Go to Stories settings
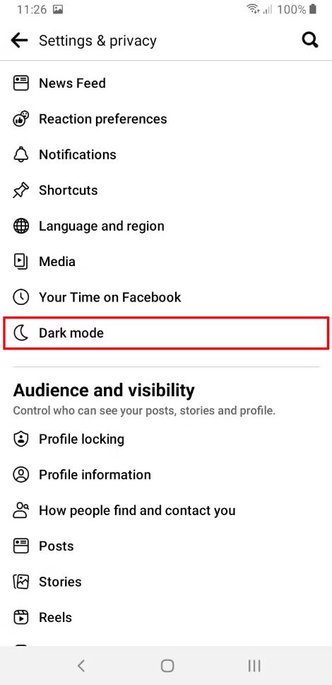 166,582
